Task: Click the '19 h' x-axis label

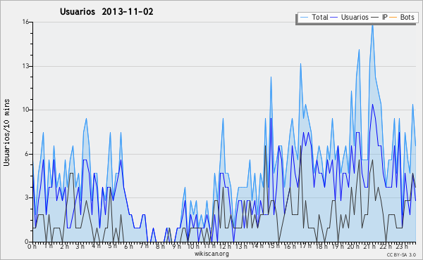Action: [337, 246]
